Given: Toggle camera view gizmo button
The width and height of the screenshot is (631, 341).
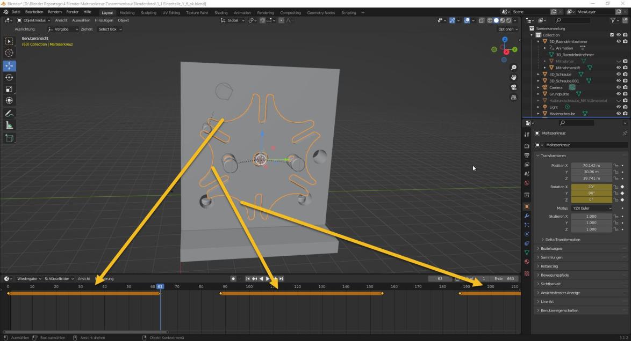Looking at the screenshot, I should tap(514, 87).
